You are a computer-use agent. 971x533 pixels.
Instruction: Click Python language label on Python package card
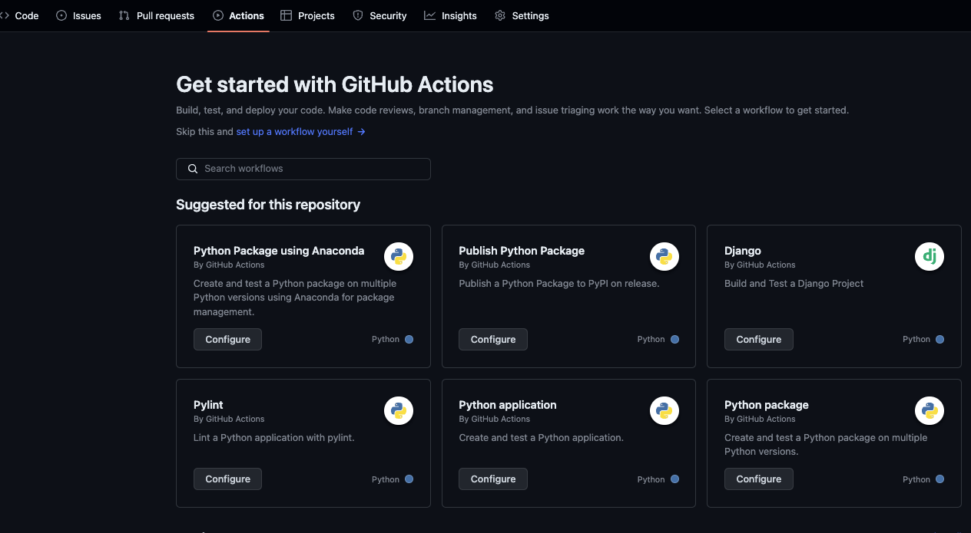click(916, 479)
